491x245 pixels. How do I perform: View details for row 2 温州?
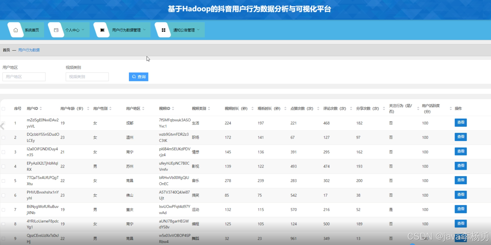click(x=461, y=137)
